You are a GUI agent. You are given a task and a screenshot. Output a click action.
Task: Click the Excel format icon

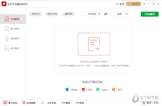[x=99, y=89]
